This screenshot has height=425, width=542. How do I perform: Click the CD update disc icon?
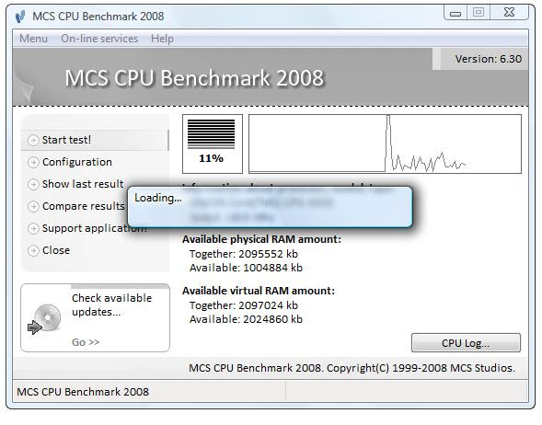tap(44, 319)
